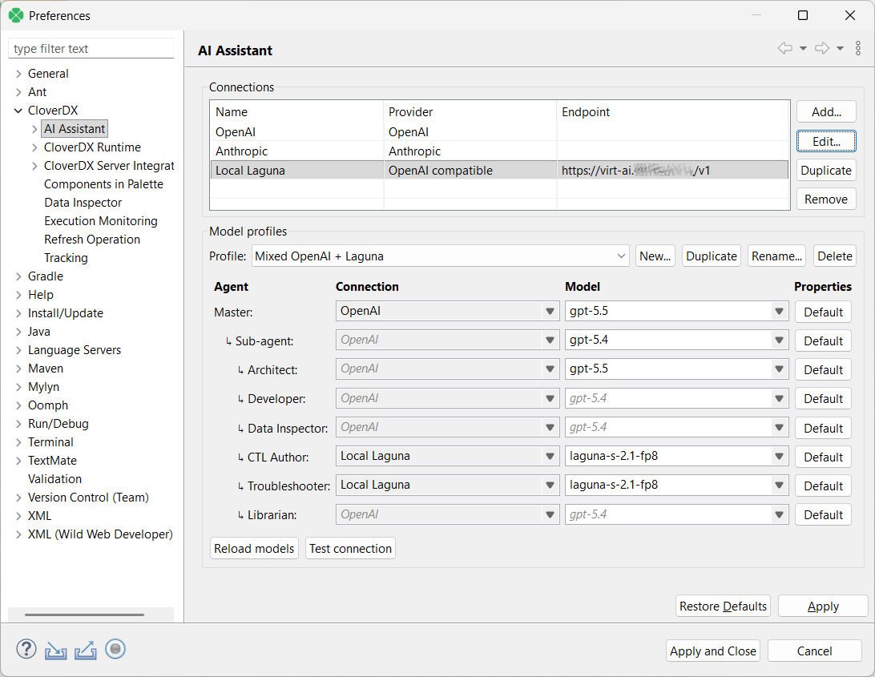Open Architect model dropdown
This screenshot has height=677, width=875.
(x=779, y=369)
